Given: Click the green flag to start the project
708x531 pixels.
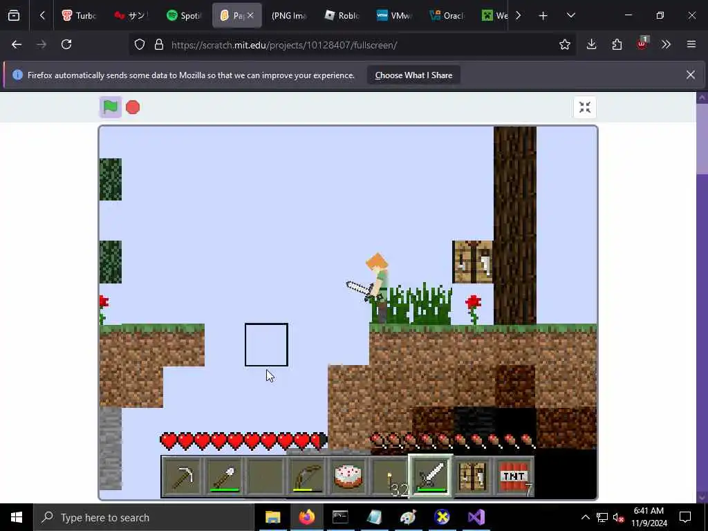Looking at the screenshot, I should pyautogui.click(x=111, y=107).
